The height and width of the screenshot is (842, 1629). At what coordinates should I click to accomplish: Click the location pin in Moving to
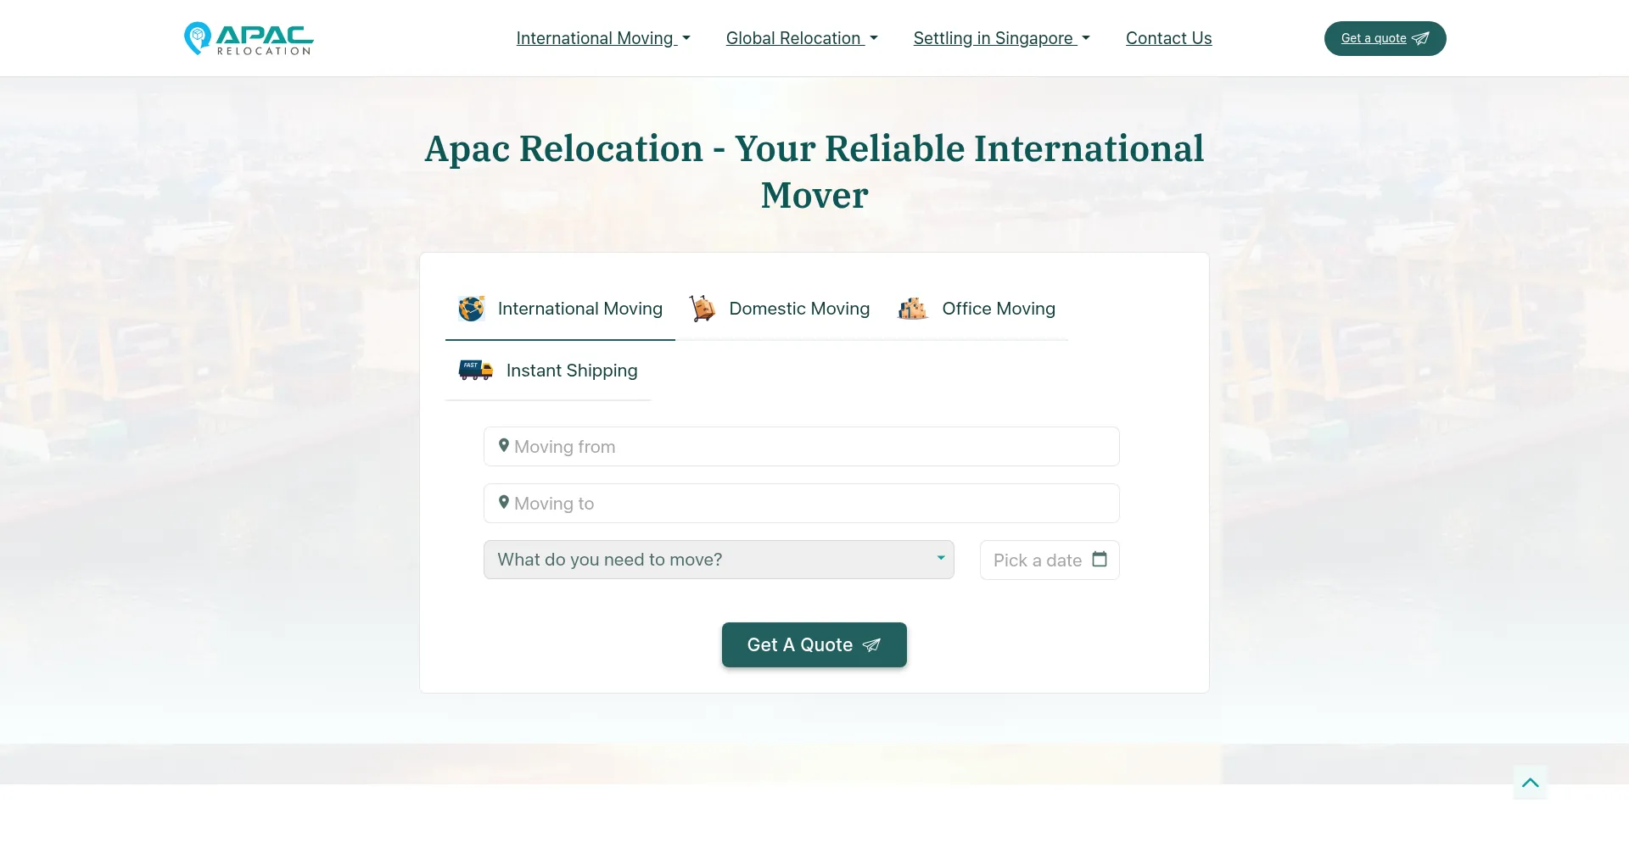(504, 503)
